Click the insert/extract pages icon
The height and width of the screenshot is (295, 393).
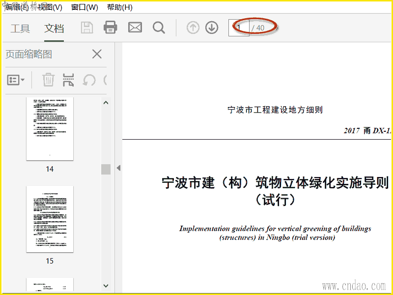68,80
